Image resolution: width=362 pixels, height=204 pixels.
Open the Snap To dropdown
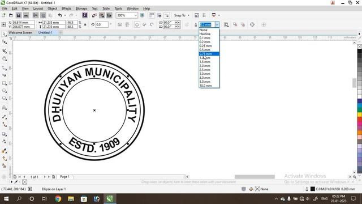click(182, 15)
